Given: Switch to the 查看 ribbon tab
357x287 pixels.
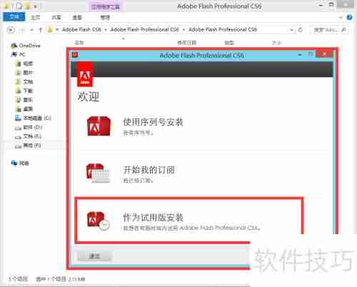Looking at the screenshot, I should (x=77, y=17).
